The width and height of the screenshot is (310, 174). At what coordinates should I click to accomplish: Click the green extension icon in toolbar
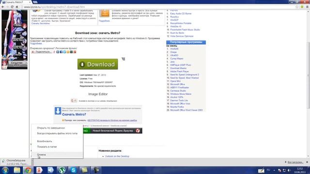pyautogui.click(x=302, y=7)
